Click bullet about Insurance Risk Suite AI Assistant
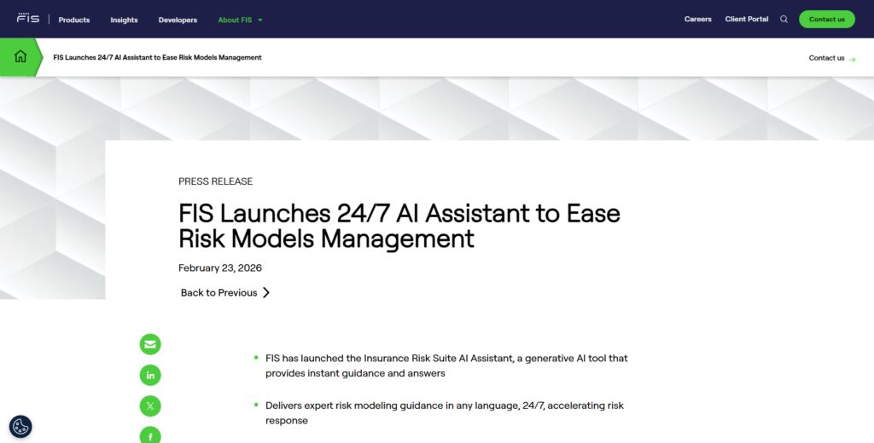This screenshot has height=443, width=874. click(446, 365)
